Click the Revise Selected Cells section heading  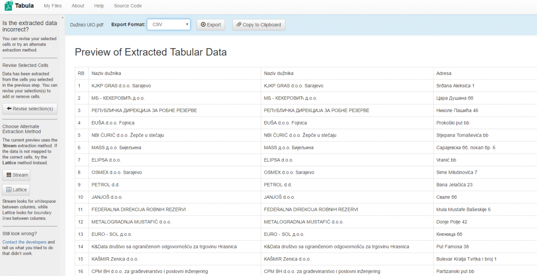[x=26, y=65]
